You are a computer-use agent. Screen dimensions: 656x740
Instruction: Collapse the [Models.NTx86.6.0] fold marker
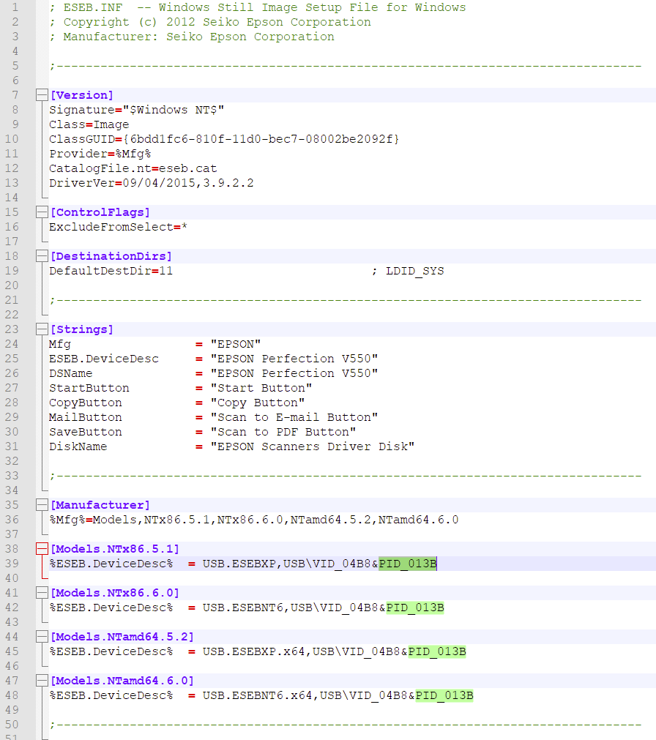pos(42,592)
